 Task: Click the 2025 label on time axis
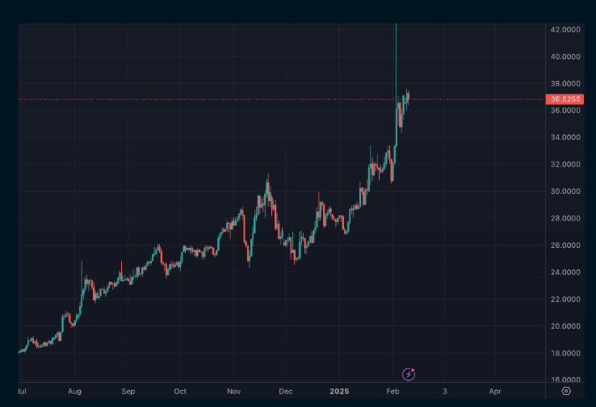[x=339, y=391]
